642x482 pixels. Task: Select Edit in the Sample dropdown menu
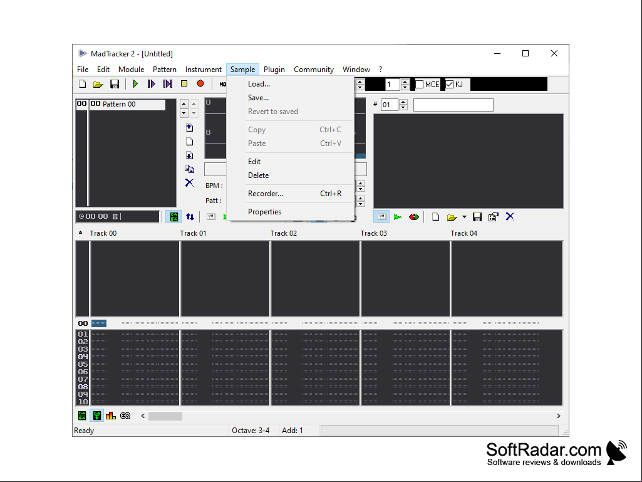coord(290,162)
